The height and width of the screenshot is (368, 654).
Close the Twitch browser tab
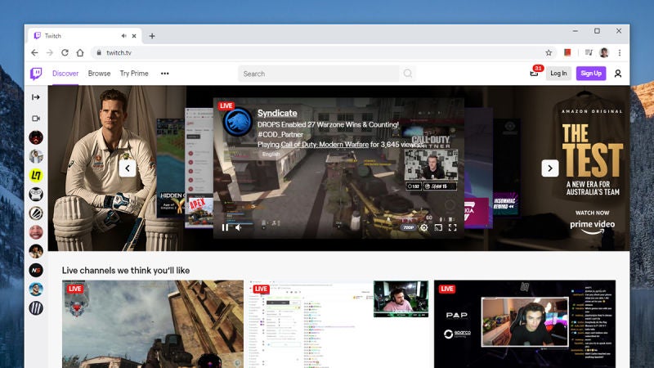(x=134, y=36)
